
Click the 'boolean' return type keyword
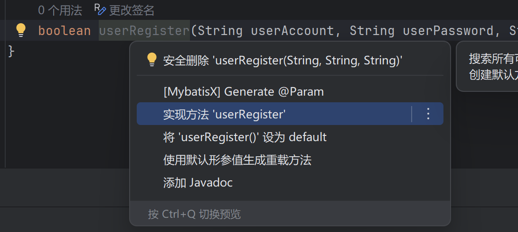coord(64,31)
